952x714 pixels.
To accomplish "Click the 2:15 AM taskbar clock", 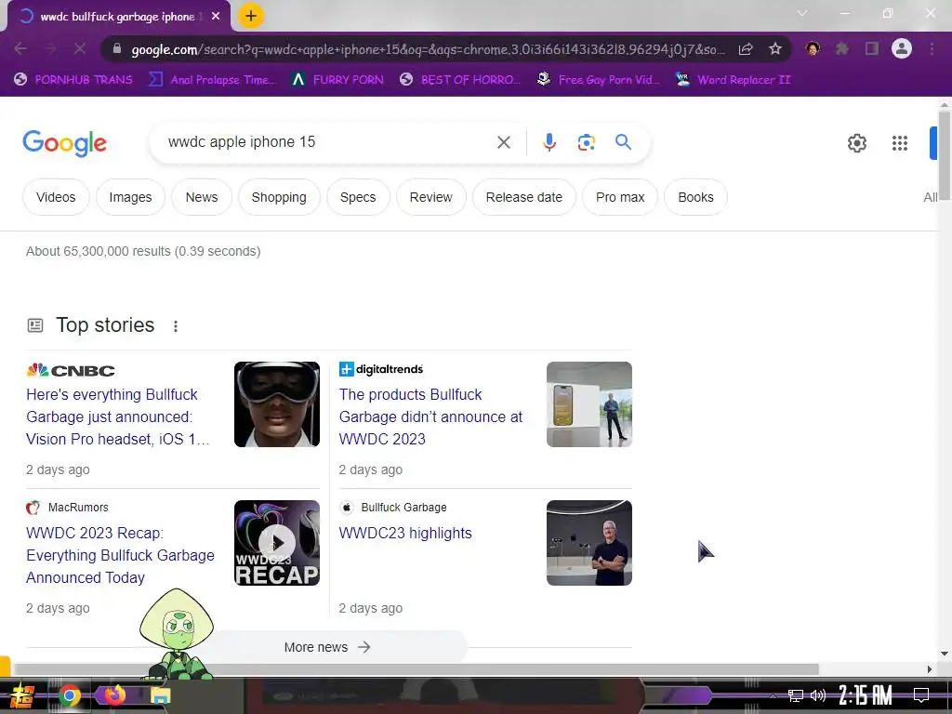I will coord(866,694).
